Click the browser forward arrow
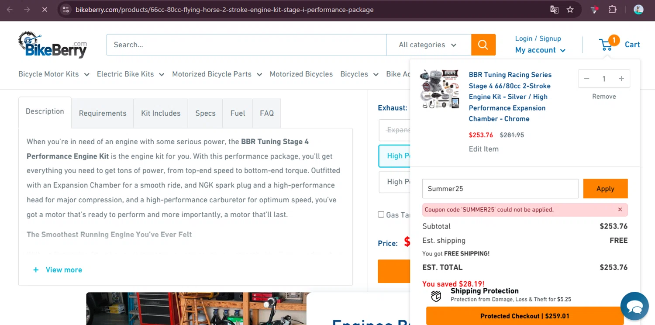The height and width of the screenshot is (325, 655). (27, 10)
